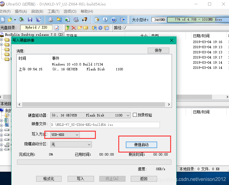Click the blue gear icon
Screen dimensions: 229x185
click(x=100, y=28)
